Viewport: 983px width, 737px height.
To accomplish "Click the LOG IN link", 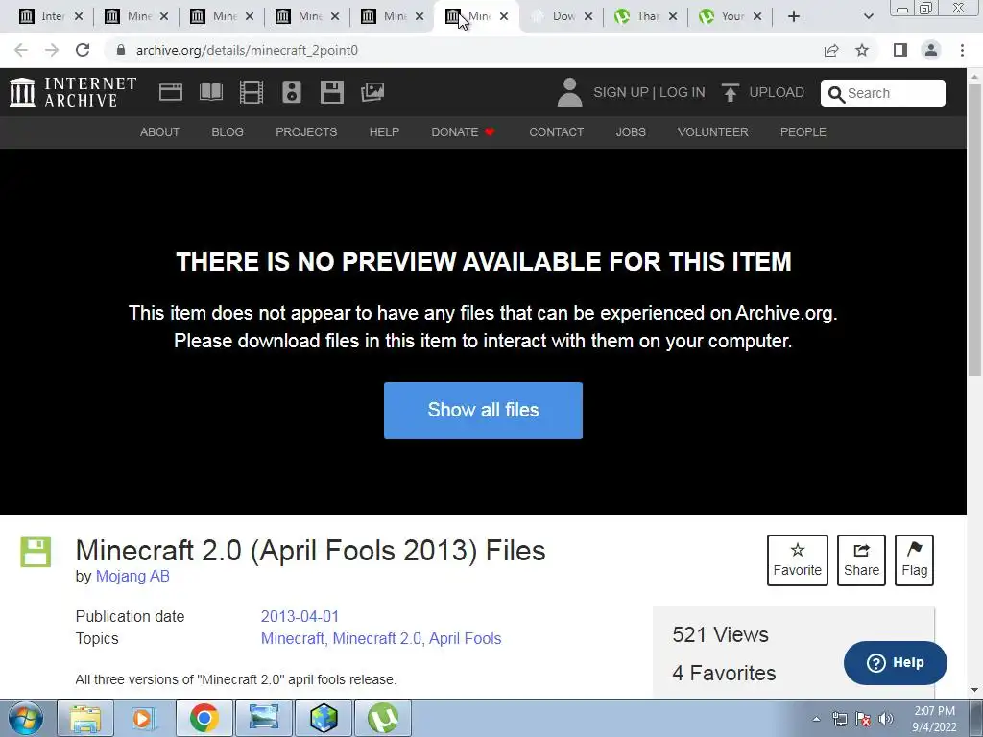I will coord(683,92).
